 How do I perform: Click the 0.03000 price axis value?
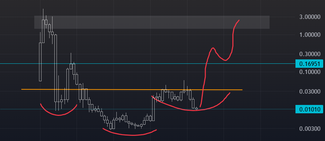(310, 91)
